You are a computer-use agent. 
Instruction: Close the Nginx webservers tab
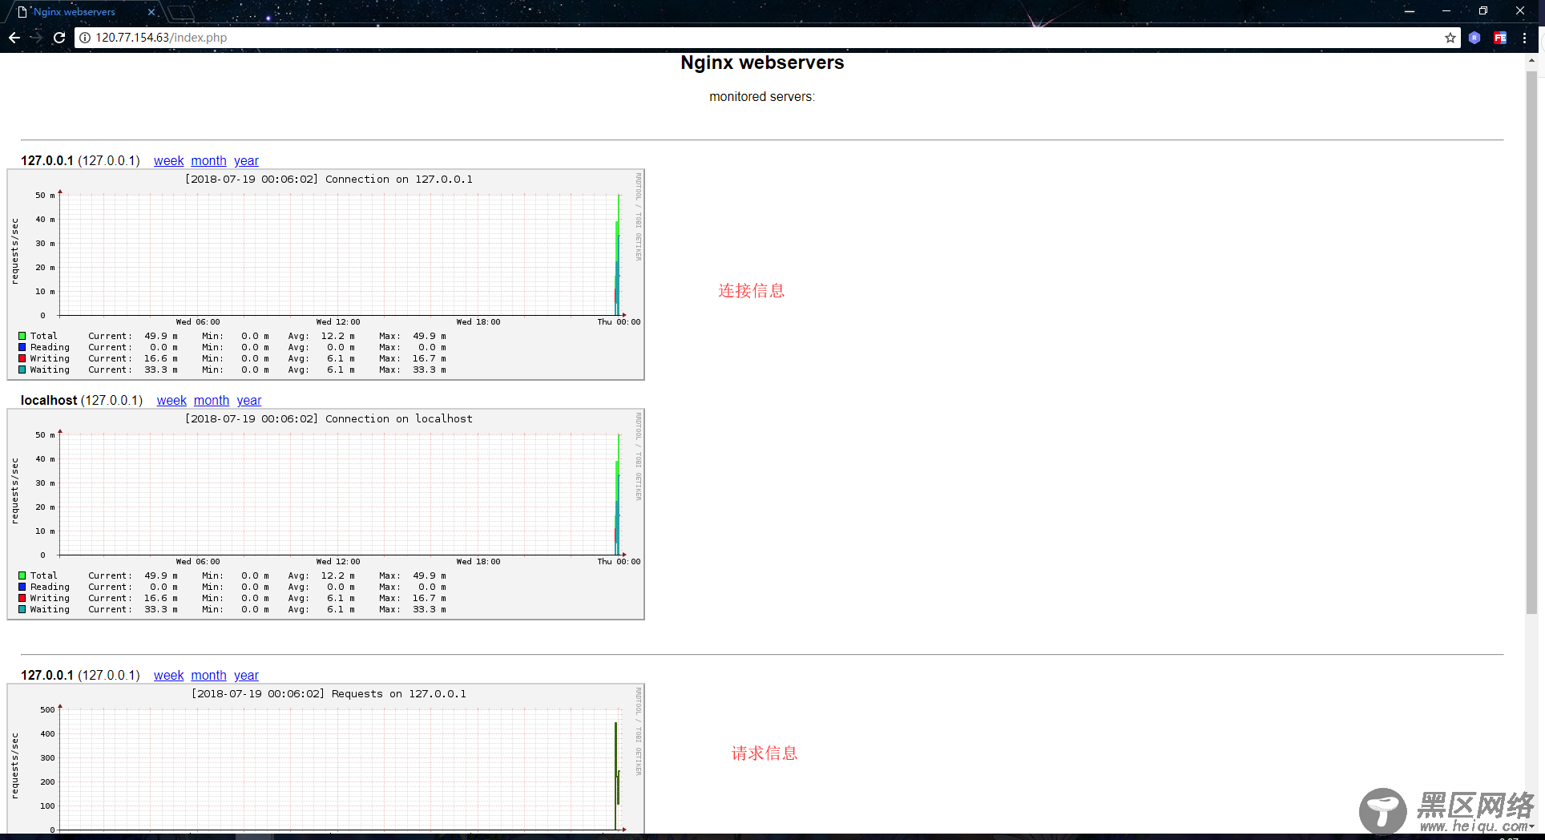pos(151,12)
